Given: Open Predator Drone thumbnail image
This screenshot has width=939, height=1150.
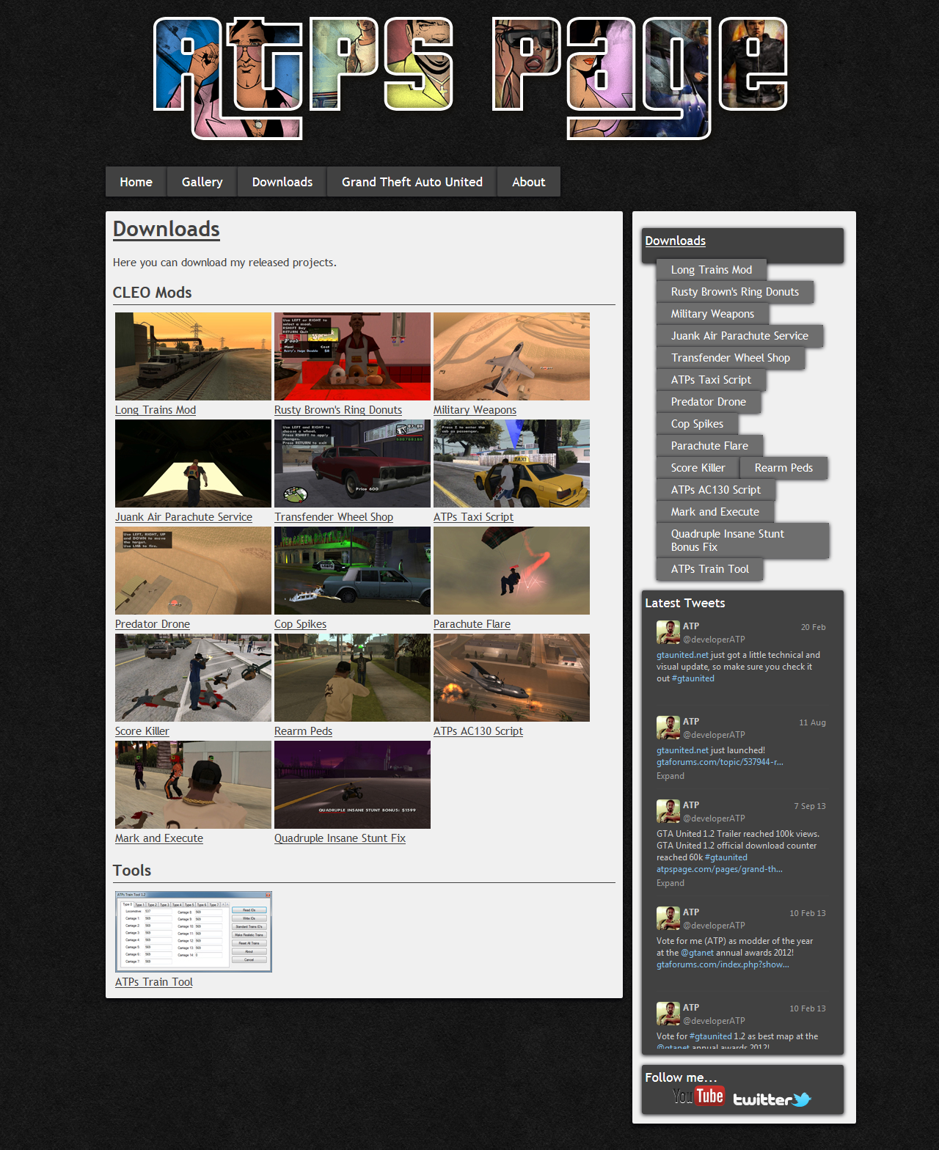Looking at the screenshot, I should [193, 571].
